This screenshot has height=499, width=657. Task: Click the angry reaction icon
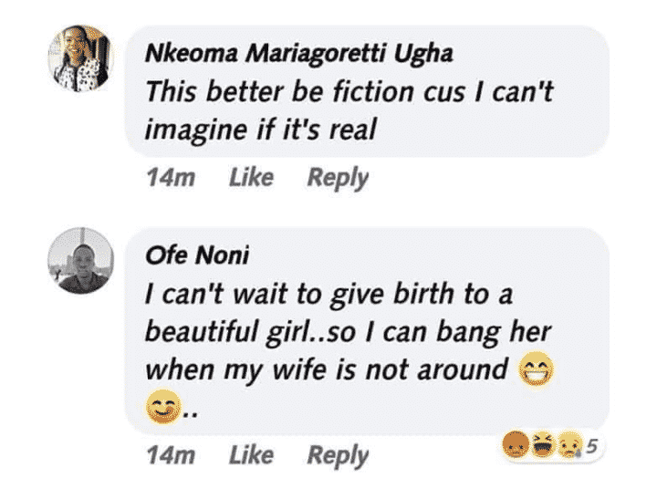514,446
